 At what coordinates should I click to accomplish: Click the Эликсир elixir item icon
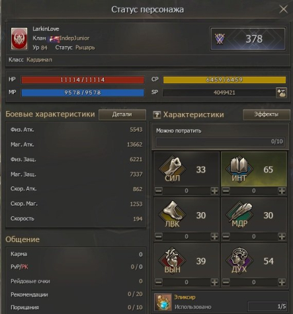coord(163,302)
